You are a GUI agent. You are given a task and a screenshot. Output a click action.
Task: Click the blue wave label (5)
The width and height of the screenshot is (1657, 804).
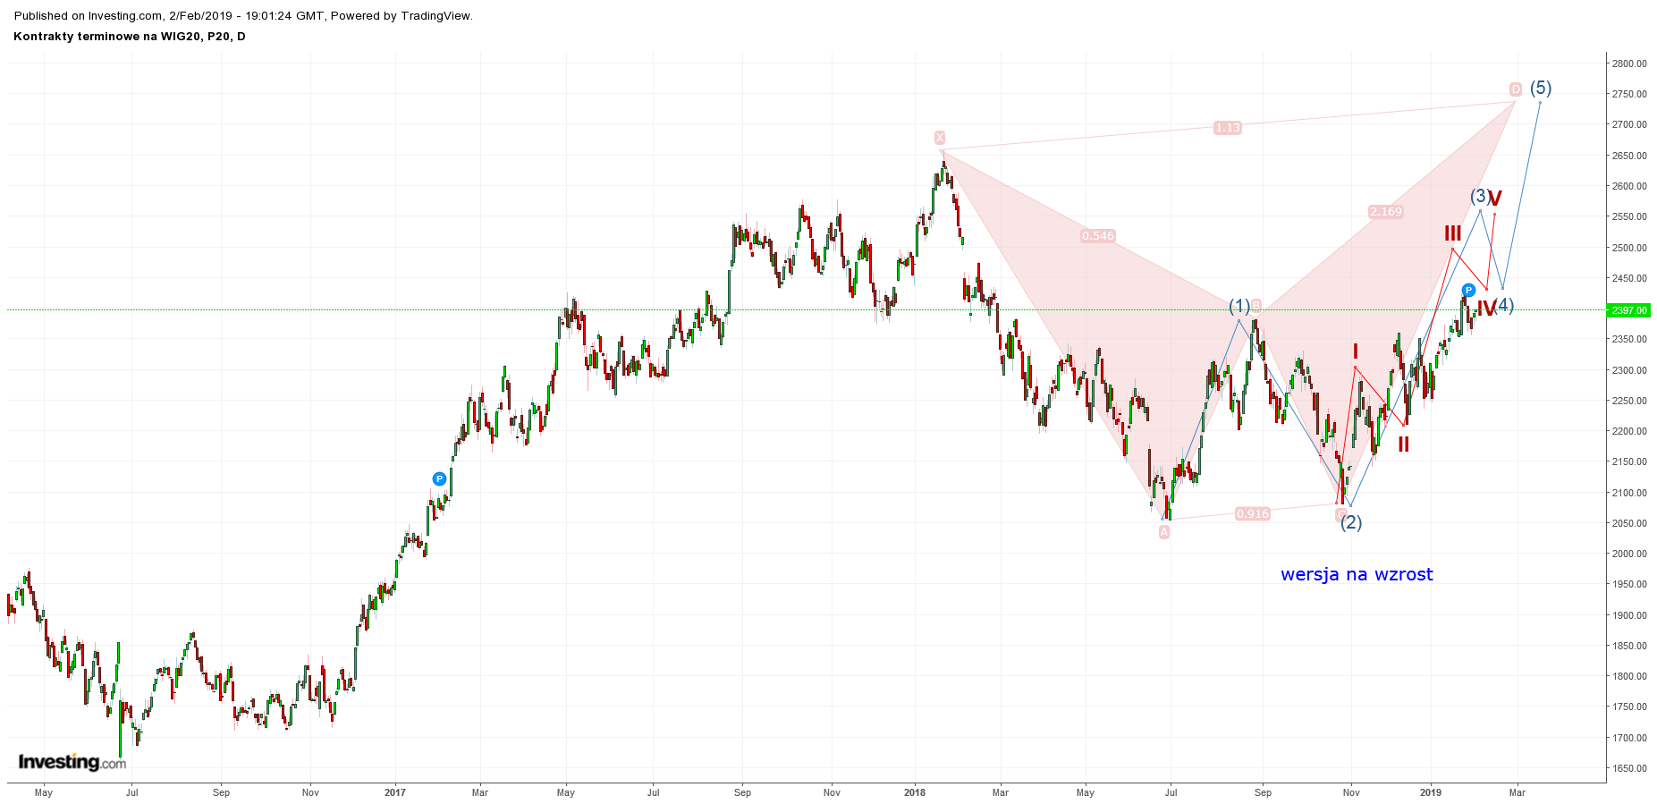(x=1541, y=88)
